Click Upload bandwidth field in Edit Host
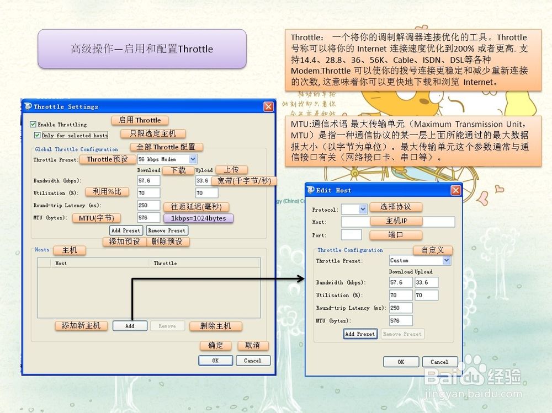Viewport: 552px width, 413px height. click(x=426, y=282)
